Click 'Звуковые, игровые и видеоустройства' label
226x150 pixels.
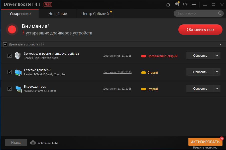pos(51,54)
